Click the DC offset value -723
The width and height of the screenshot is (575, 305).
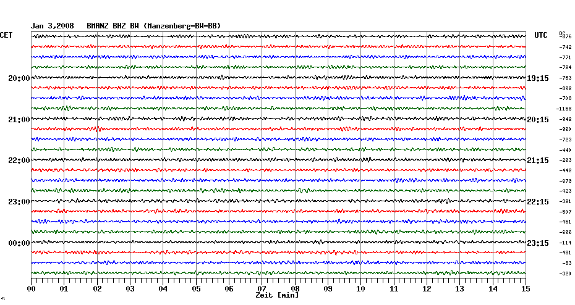565,140
